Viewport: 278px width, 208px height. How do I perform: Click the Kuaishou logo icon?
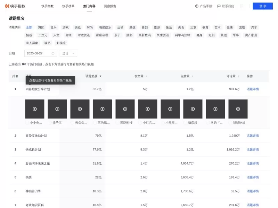tap(8, 6)
